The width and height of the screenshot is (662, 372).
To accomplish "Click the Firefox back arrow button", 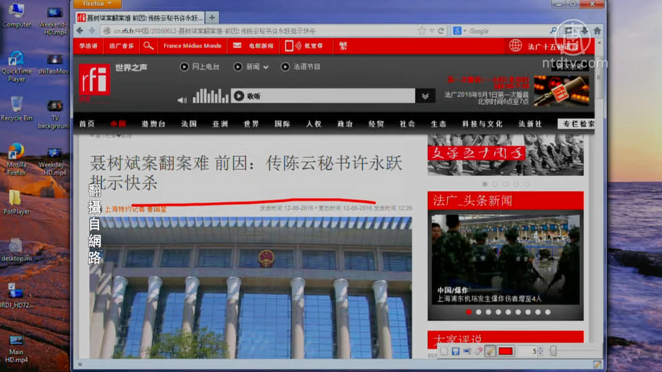I will click(x=80, y=31).
